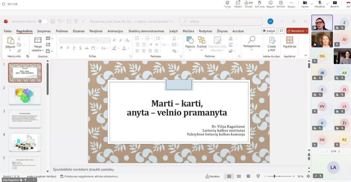Click the Teams Kamera icon
The image size is (351, 182).
coord(304,3)
